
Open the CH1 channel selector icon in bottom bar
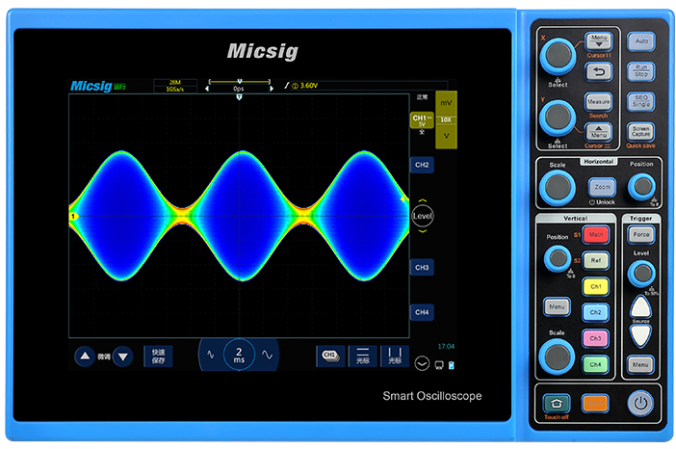330,356
